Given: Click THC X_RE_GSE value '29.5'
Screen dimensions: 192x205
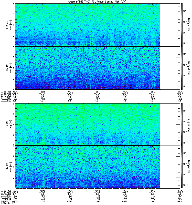Looking at the screenshot, I should coord(97,190).
